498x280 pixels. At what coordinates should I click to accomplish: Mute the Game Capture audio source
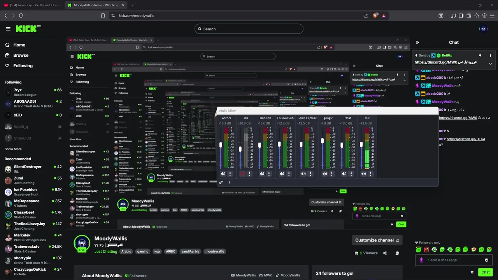(x=303, y=174)
